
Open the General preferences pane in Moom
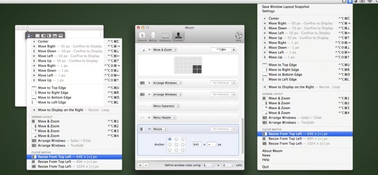pos(142,37)
